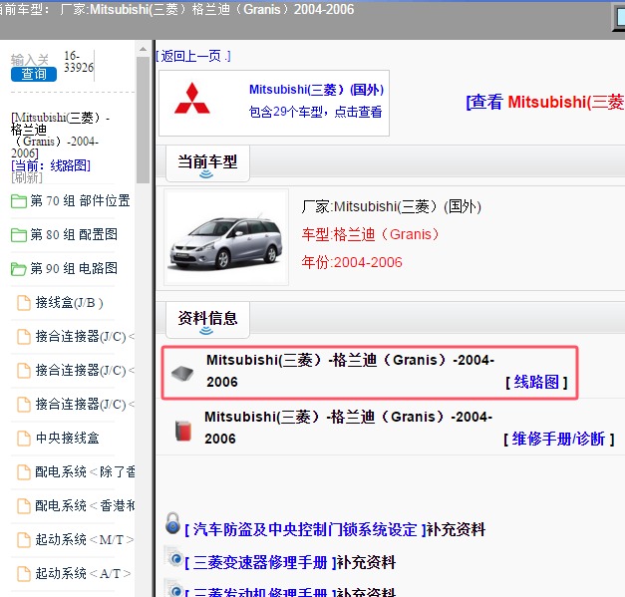Open 配电系统 <香港和 entry
The height and width of the screenshot is (597, 625).
85,506
